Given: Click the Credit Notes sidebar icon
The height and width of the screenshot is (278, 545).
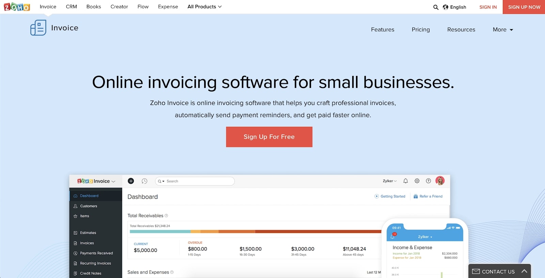Looking at the screenshot, I should coord(75,274).
